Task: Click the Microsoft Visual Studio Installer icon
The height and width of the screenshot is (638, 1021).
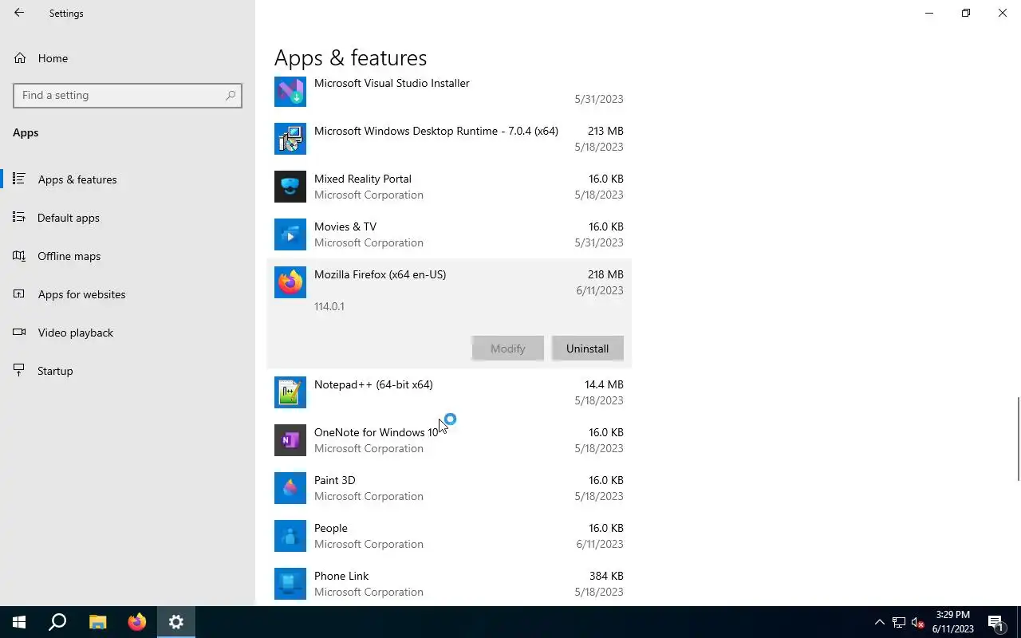Action: pyautogui.click(x=290, y=91)
